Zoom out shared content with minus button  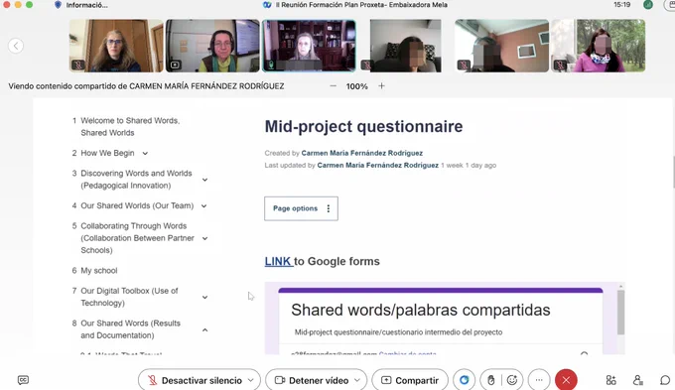[333, 86]
